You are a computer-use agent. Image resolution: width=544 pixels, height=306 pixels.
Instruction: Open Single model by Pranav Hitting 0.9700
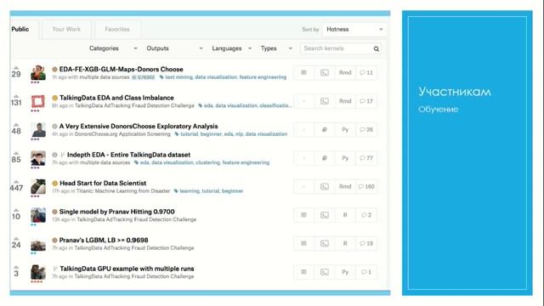click(x=117, y=212)
